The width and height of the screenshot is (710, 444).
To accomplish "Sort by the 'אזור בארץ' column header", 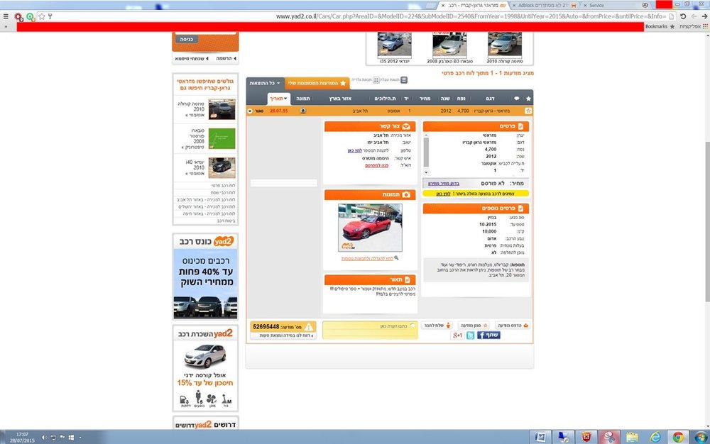I will point(340,99).
